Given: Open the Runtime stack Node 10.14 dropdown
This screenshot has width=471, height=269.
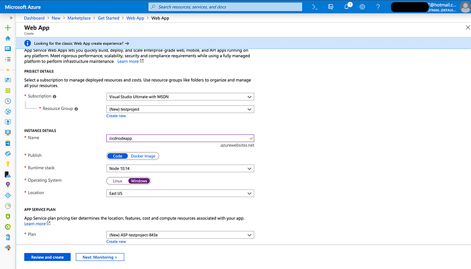Looking at the screenshot, I should point(180,168).
